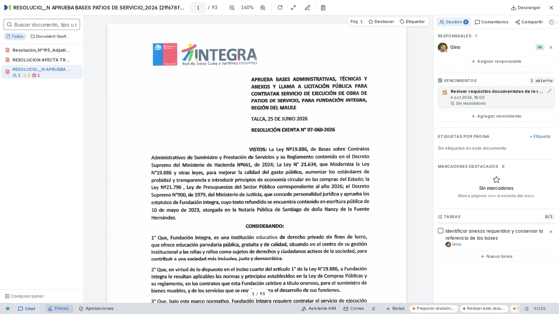The height and width of the screenshot is (314, 559).
Task: Open Aprobaciones in the bottom bar
Action: click(x=96, y=309)
